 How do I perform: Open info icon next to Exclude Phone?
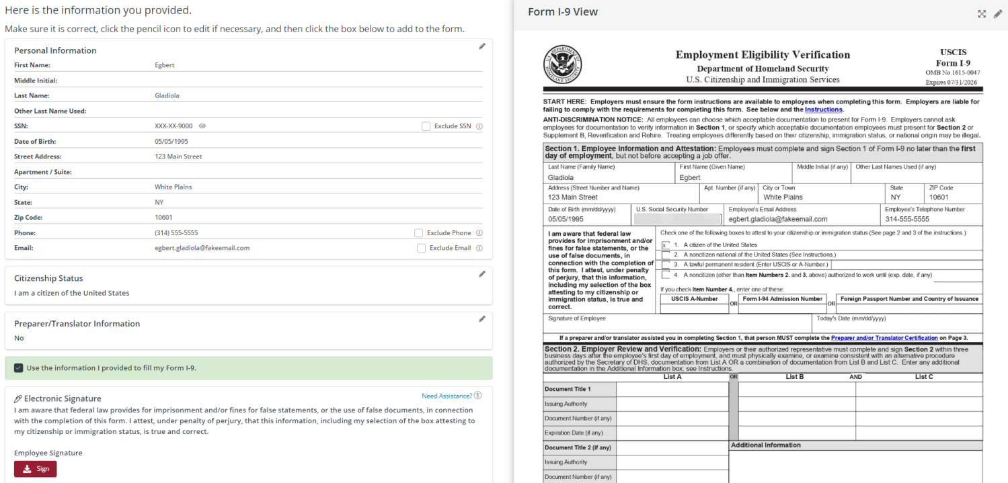coord(479,233)
